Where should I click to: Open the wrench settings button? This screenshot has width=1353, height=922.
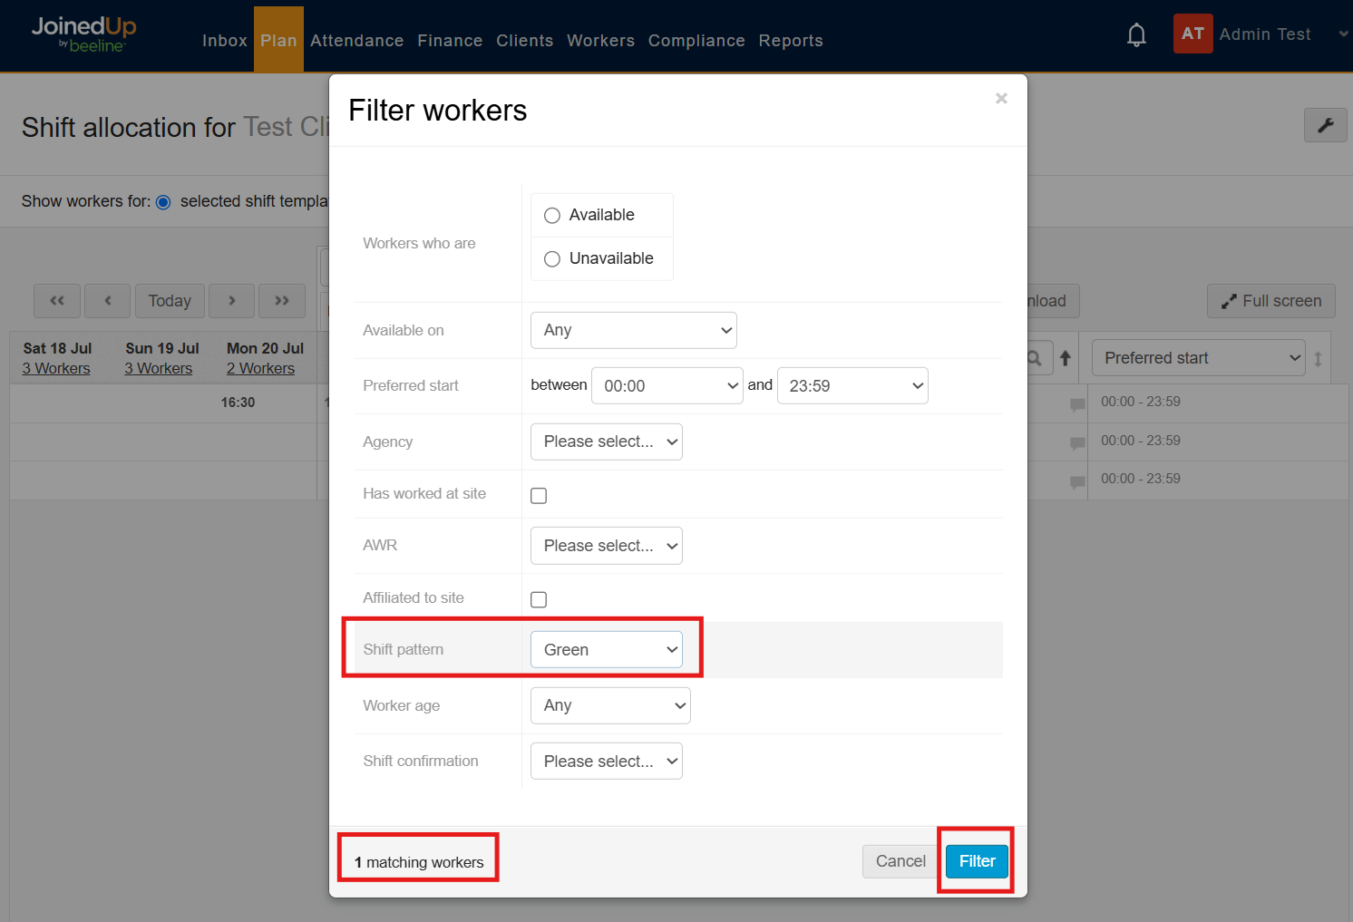(x=1325, y=125)
